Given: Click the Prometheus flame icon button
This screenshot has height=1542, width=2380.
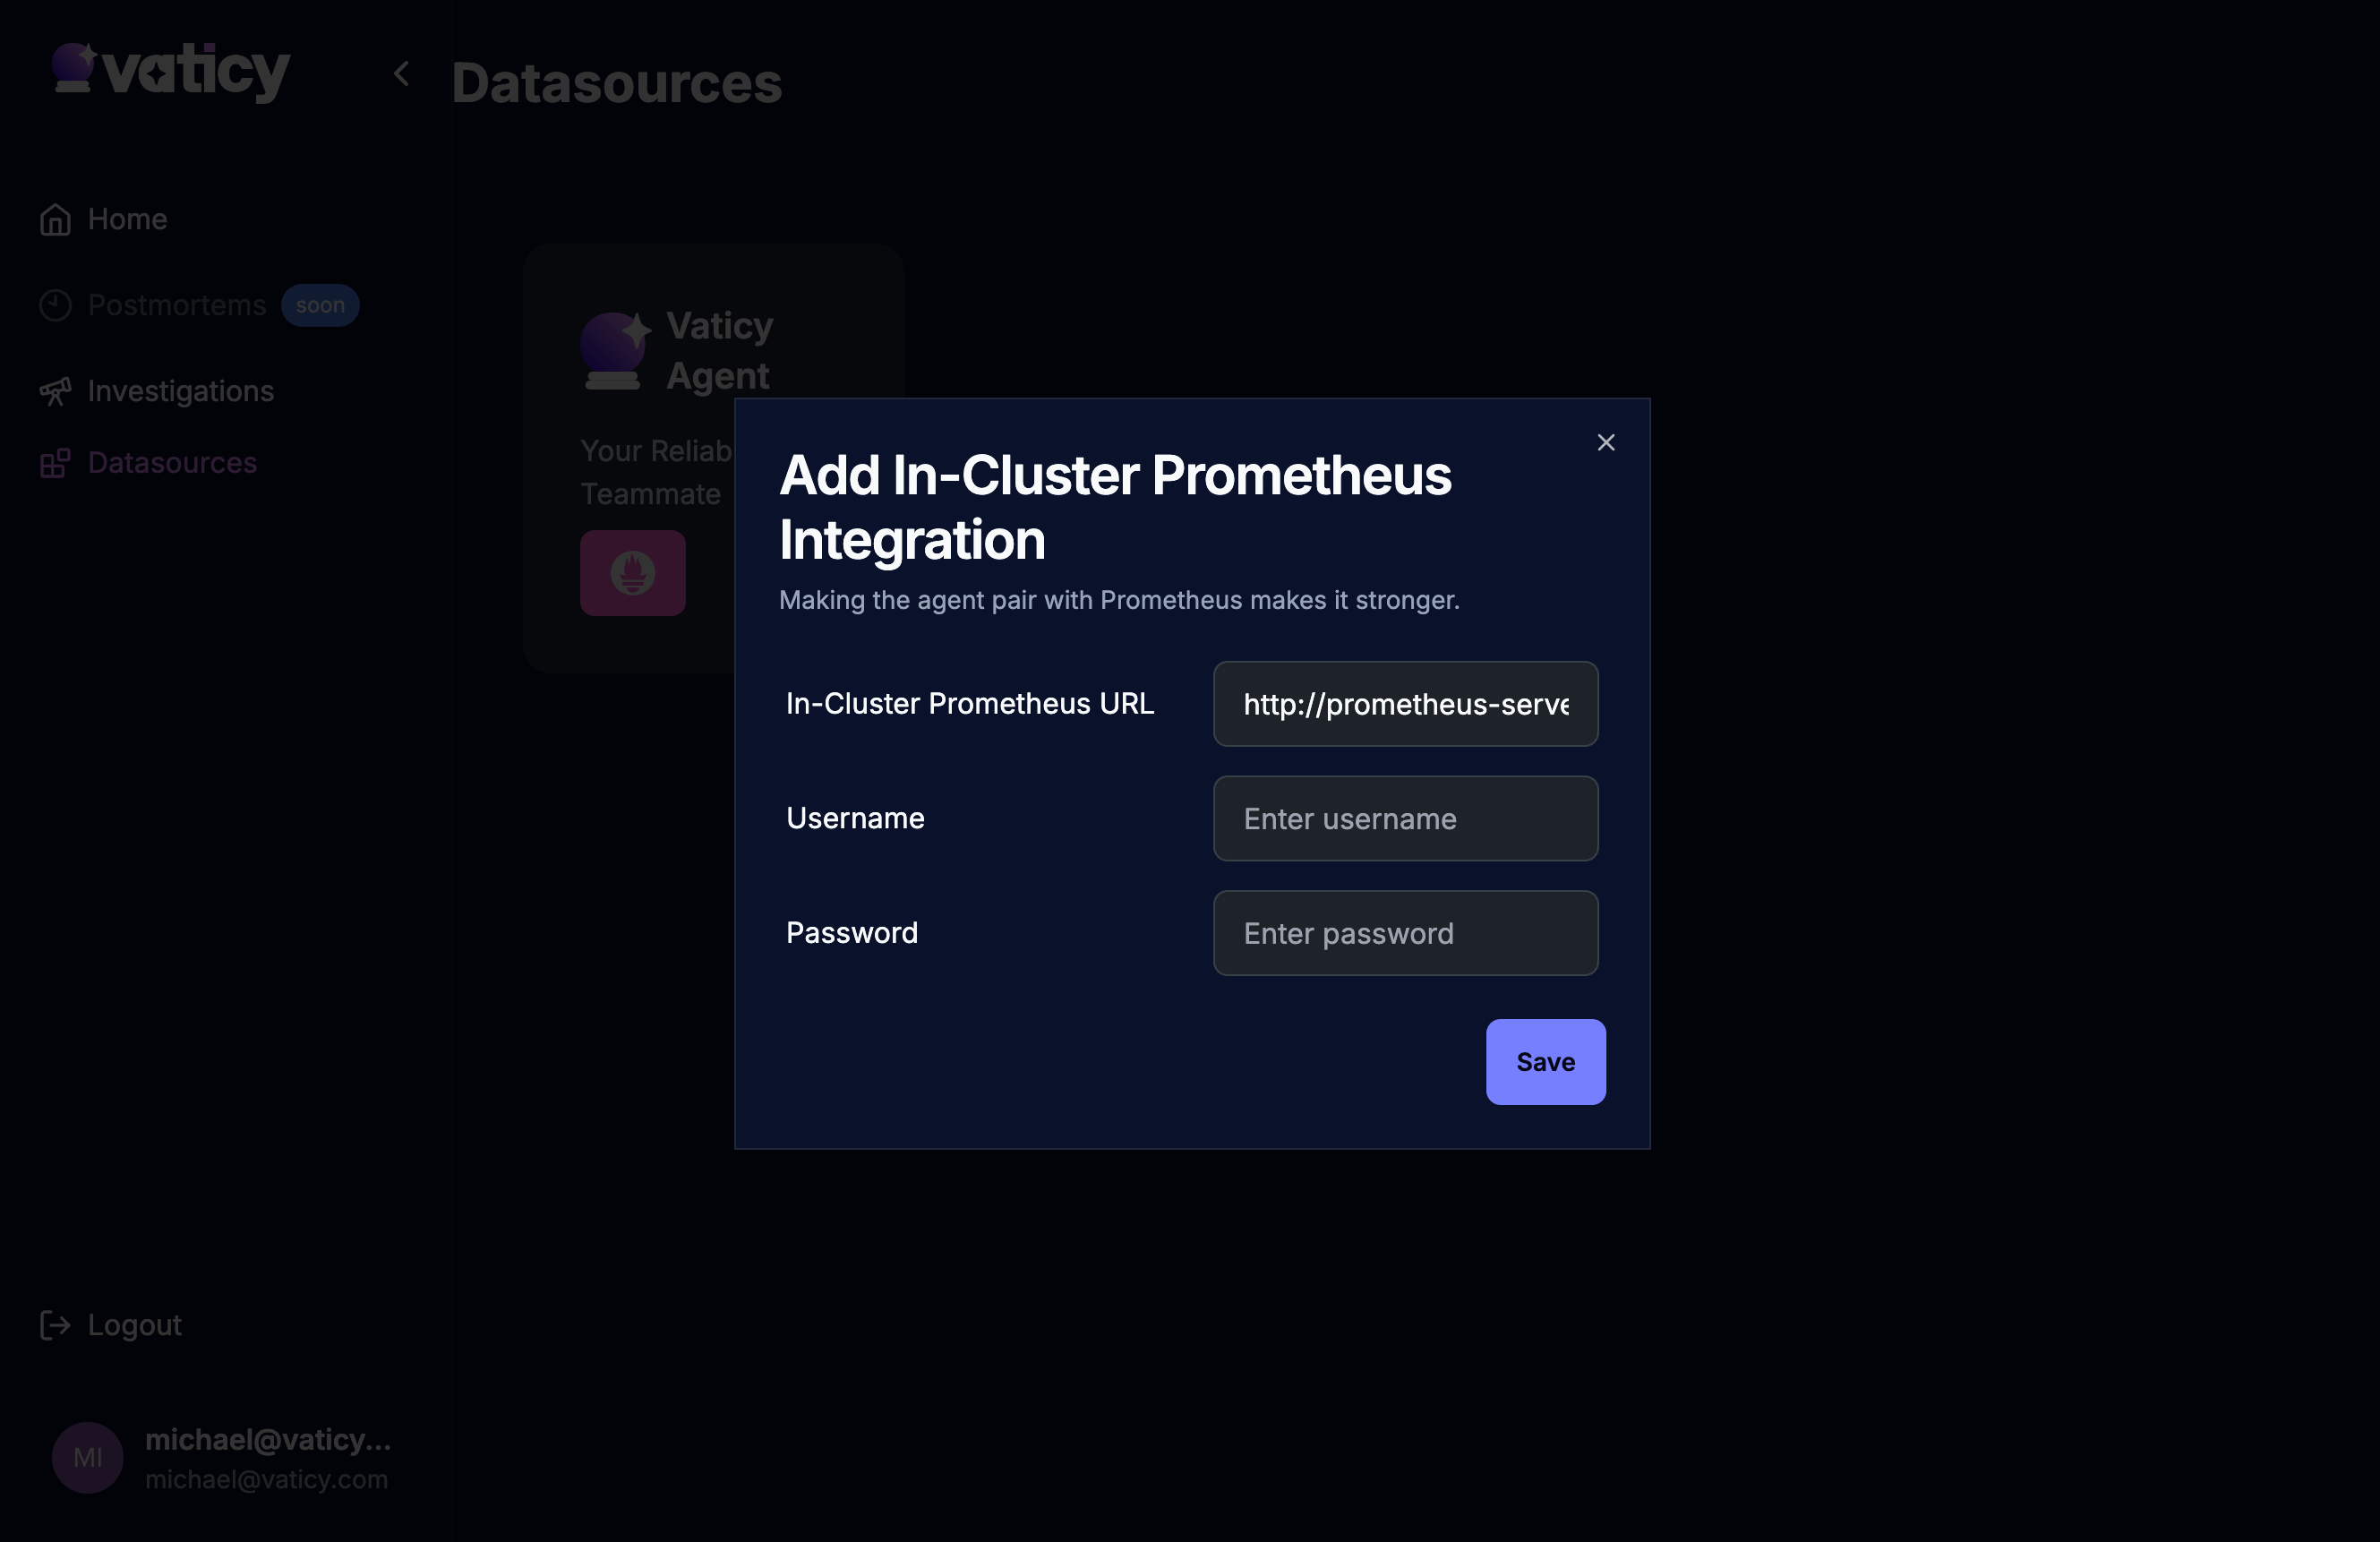Looking at the screenshot, I should [632, 573].
